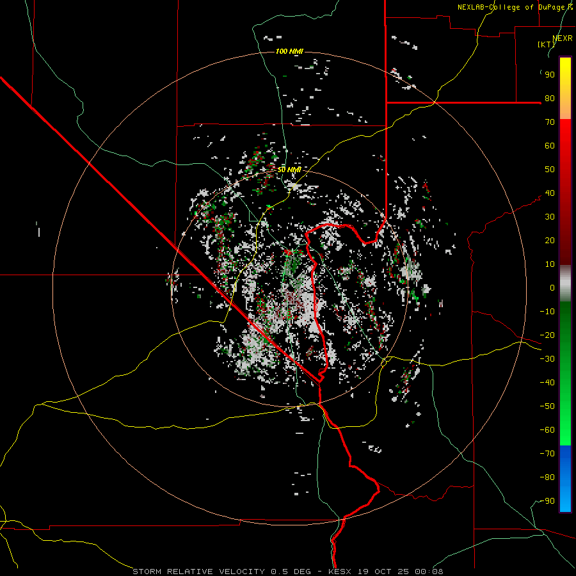Click the NEXR label above the color scale
The height and width of the screenshot is (576, 576).
coord(563,38)
